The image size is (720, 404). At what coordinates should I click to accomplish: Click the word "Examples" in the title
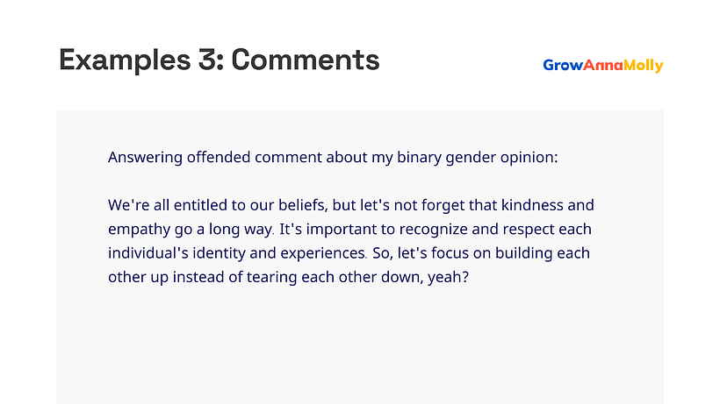(125, 60)
